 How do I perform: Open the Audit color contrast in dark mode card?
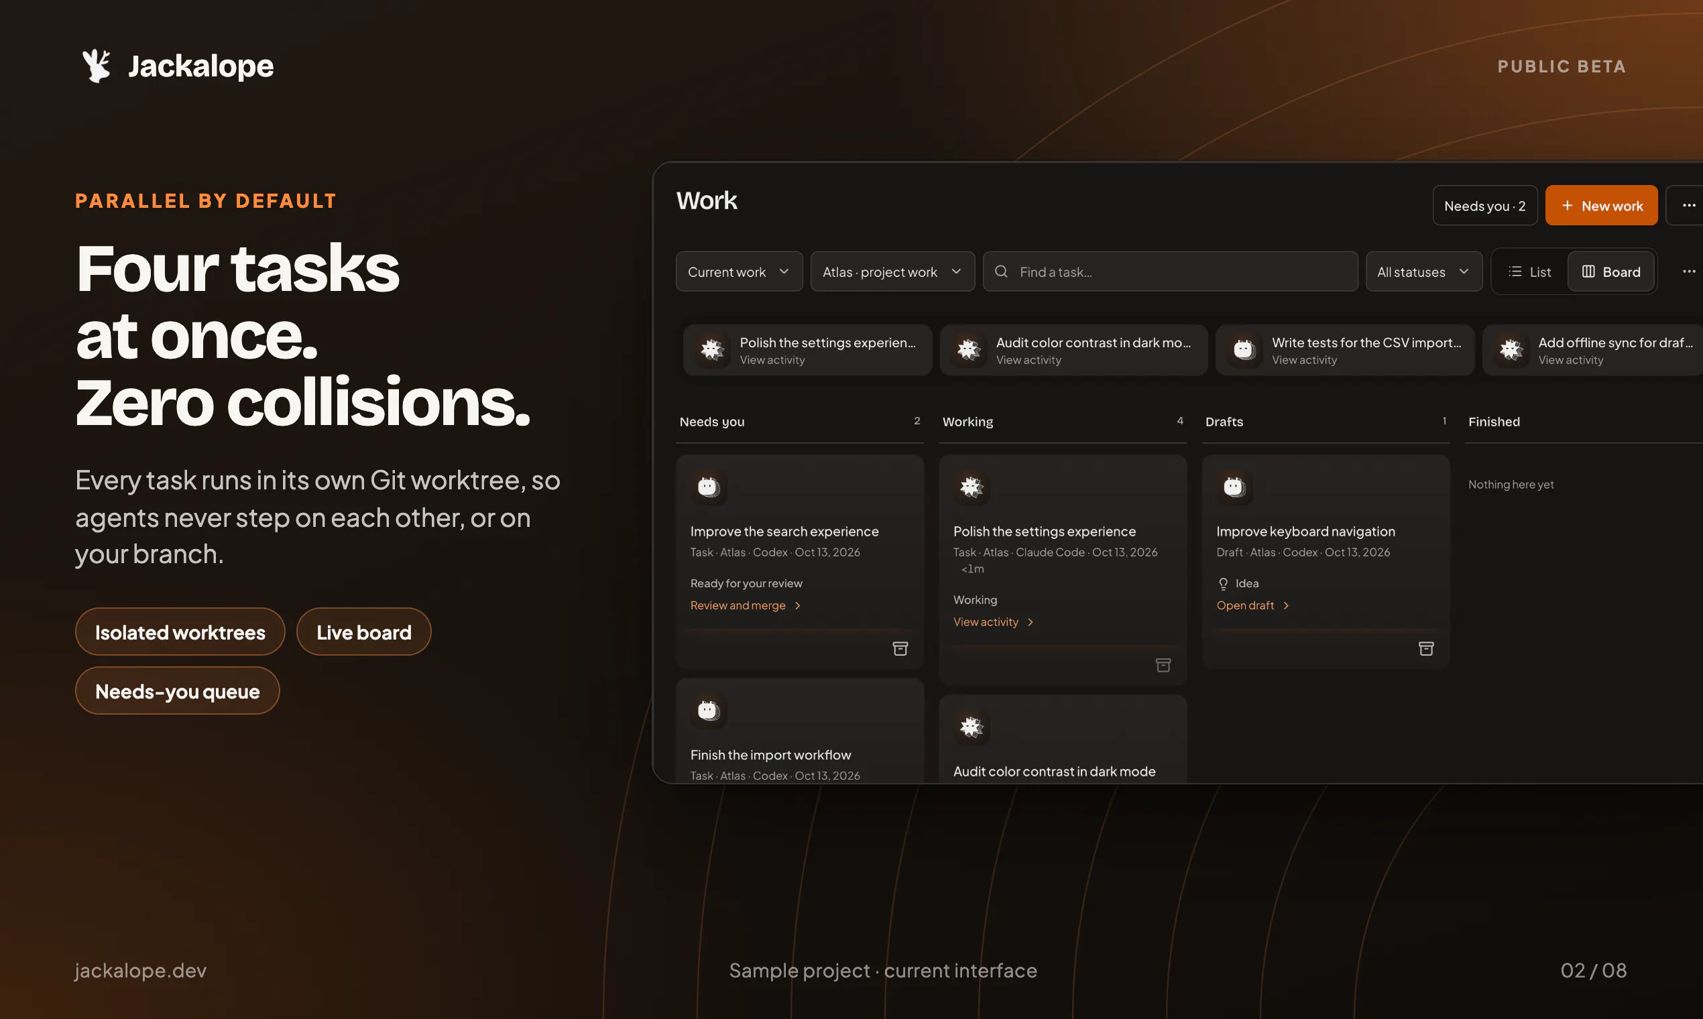[1062, 739]
